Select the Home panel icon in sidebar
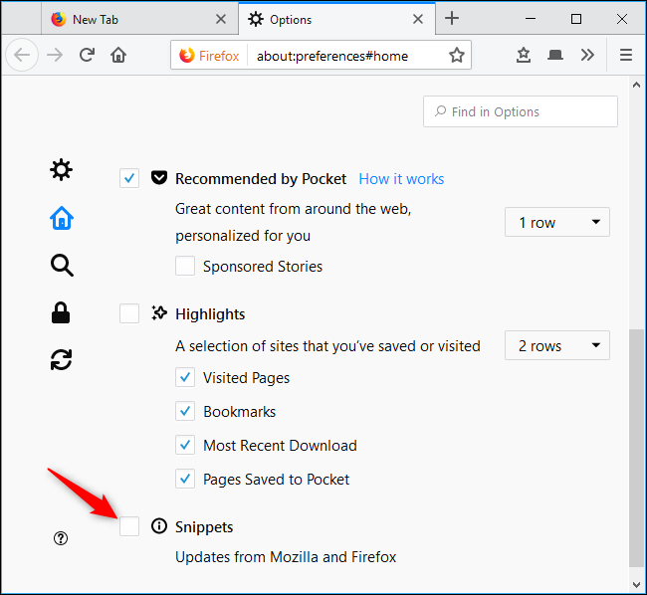Viewport: 647px width, 595px height. [x=62, y=218]
